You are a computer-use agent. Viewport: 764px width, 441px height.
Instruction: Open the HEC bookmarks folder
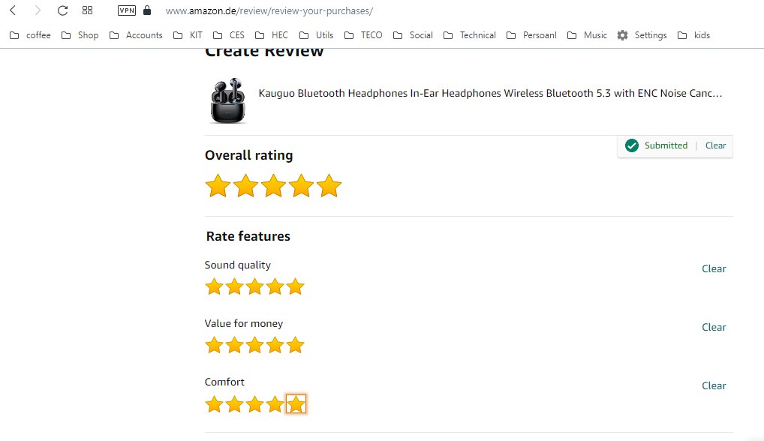272,35
